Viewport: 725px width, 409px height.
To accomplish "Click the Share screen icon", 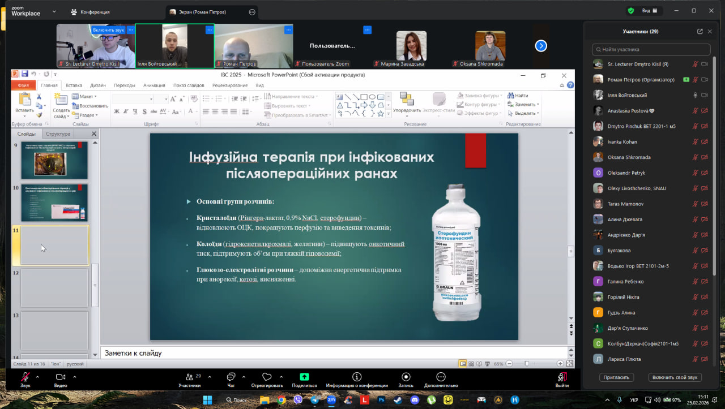I will coord(304,377).
